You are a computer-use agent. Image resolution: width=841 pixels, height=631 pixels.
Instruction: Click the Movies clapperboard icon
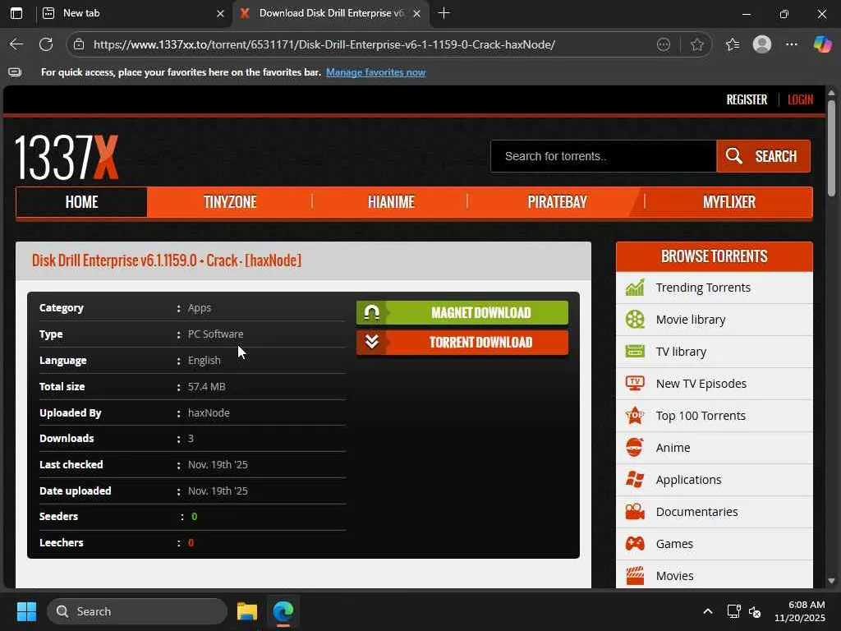point(635,576)
